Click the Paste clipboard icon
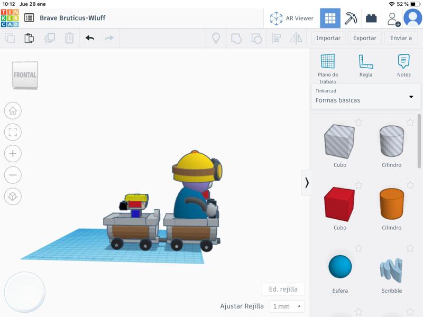 29,38
